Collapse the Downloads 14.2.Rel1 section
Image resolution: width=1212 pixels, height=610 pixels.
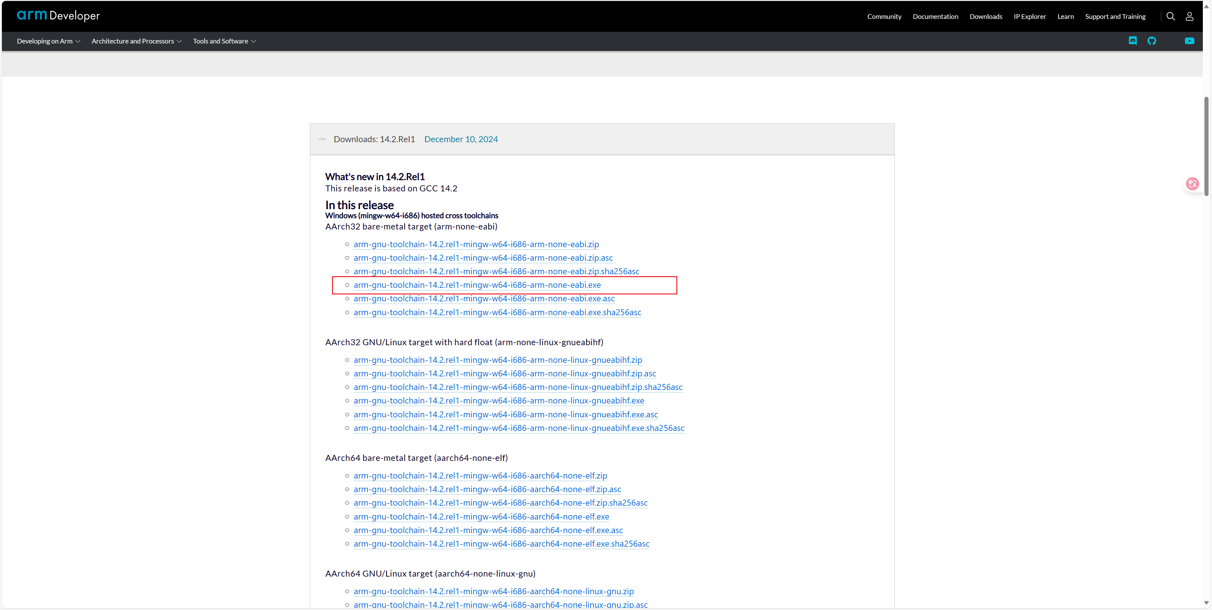[x=322, y=139]
